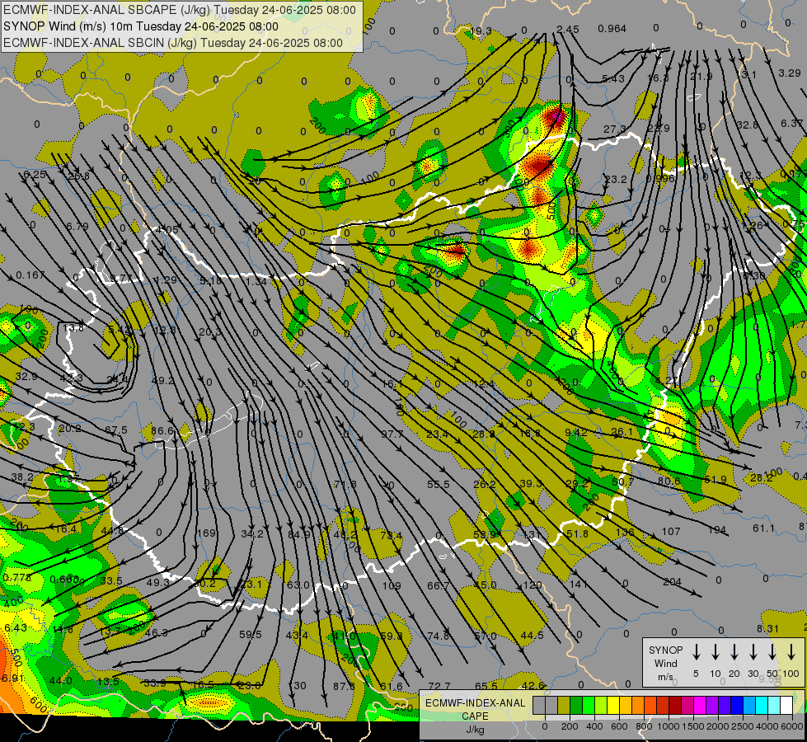The image size is (807, 742).
Task: Click the map value 55.5
Action: pos(439,485)
